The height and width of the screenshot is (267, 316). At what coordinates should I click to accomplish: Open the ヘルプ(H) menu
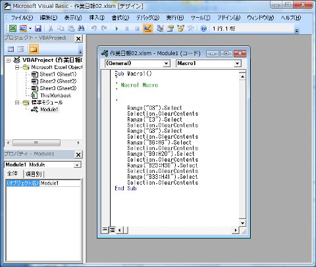(x=291, y=18)
